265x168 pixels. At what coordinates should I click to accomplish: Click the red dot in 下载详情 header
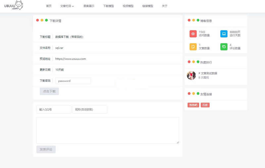click(x=37, y=20)
